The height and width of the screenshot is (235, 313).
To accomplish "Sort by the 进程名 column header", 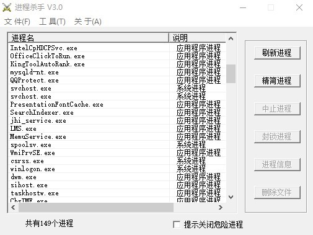I will click(x=89, y=38).
